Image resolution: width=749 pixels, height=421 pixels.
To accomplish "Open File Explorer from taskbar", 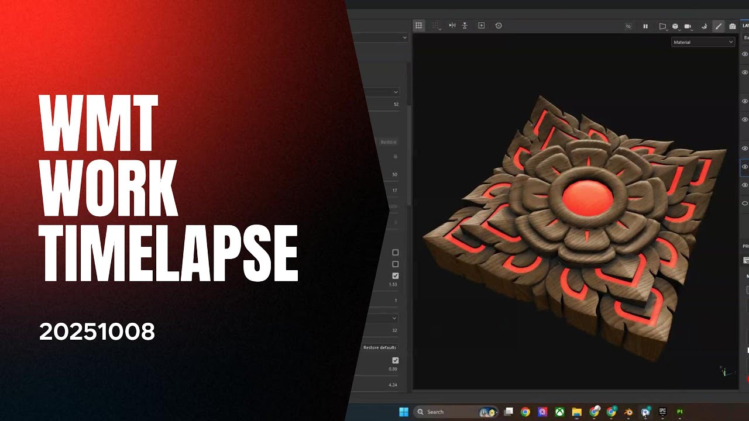I will (x=576, y=412).
